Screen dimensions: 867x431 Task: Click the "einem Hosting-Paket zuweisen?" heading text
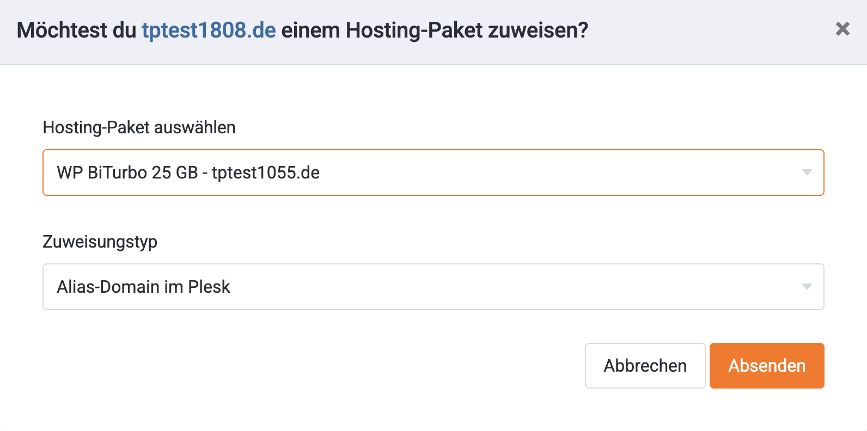point(434,30)
